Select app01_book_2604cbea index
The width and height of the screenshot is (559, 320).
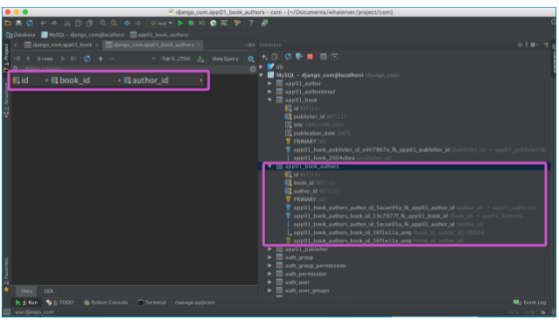coord(339,158)
